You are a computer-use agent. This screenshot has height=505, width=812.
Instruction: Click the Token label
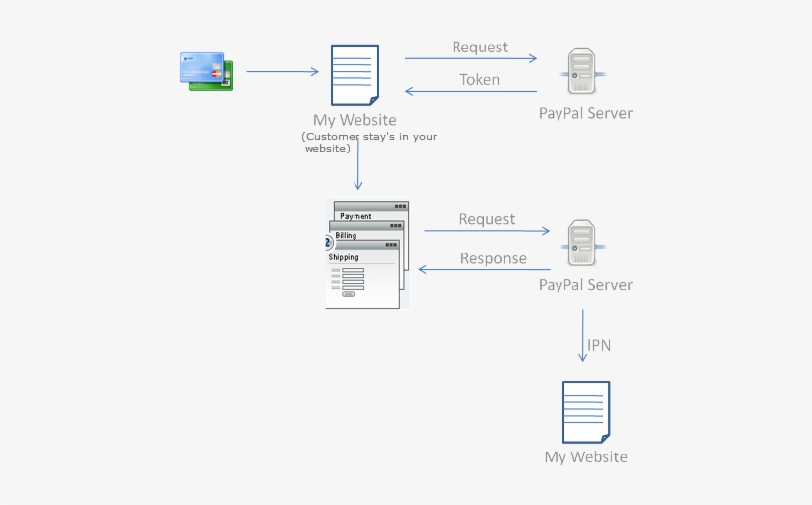479,80
